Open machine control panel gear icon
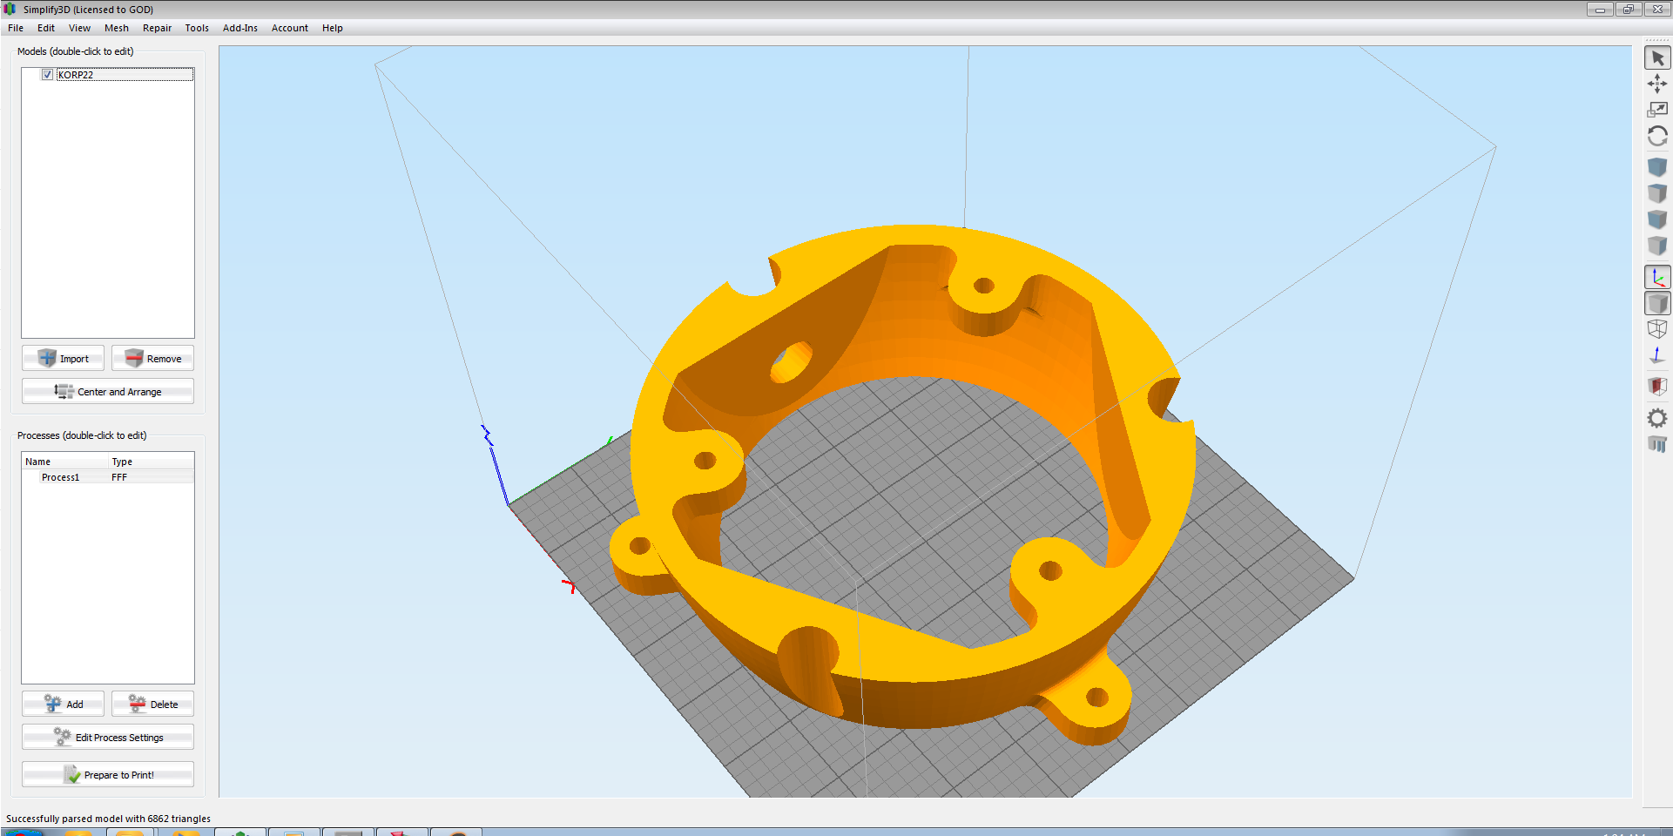The width and height of the screenshot is (1673, 836). point(1657,419)
